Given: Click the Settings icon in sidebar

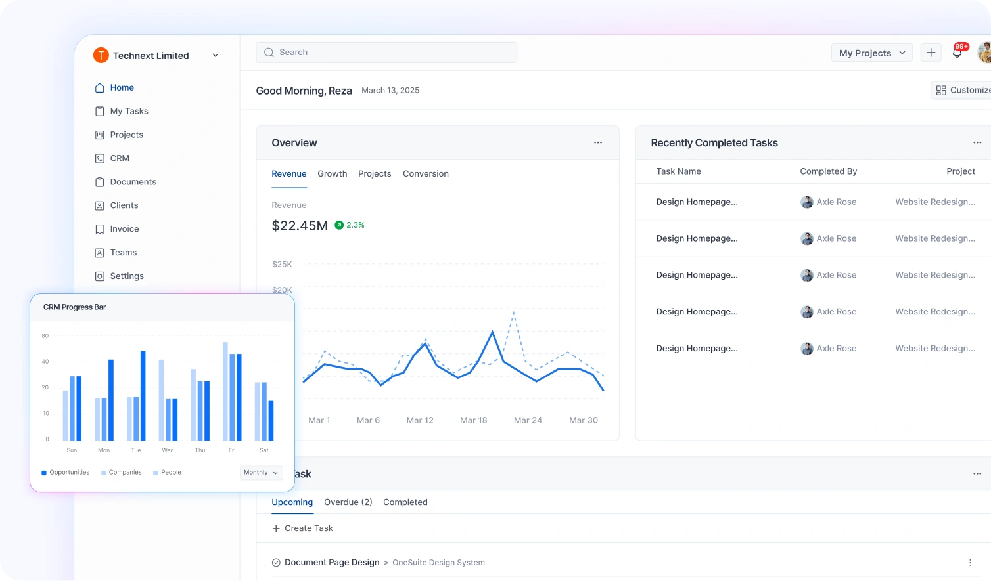Looking at the screenshot, I should point(100,276).
